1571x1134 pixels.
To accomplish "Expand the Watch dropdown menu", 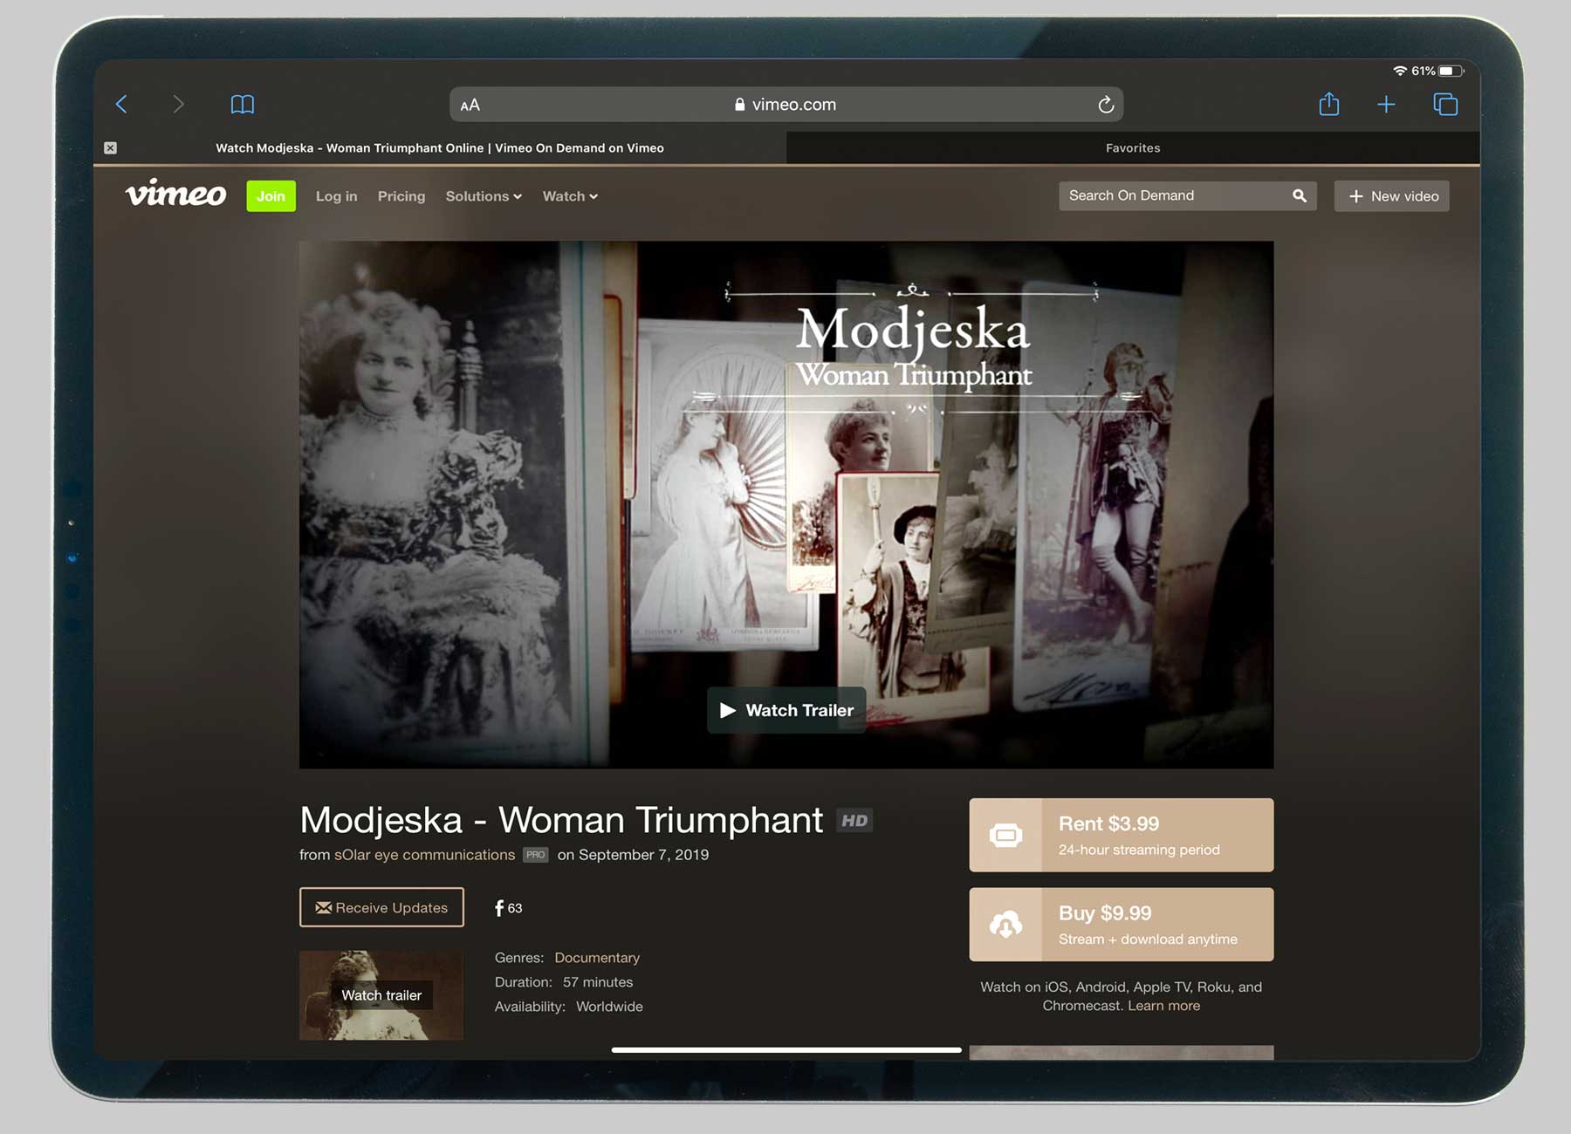I will [570, 196].
